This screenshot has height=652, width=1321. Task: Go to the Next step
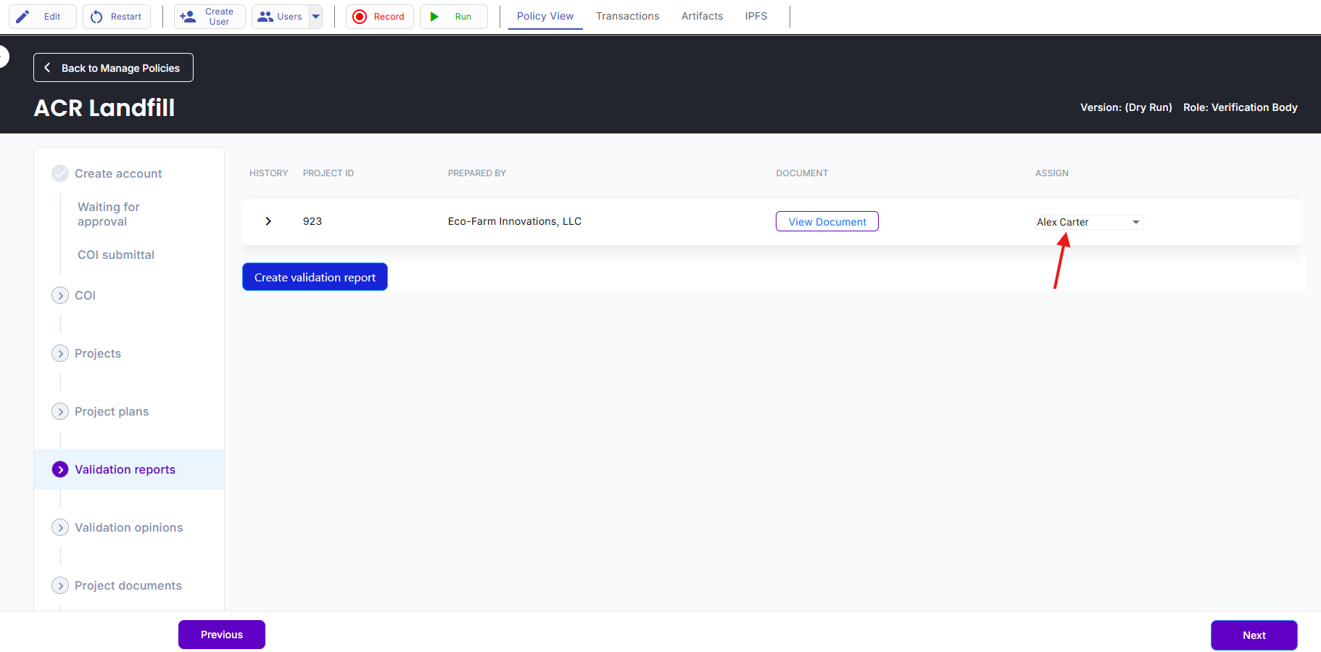[1254, 635]
